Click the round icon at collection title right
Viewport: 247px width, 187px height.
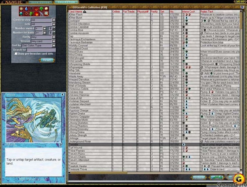tap(242, 7)
